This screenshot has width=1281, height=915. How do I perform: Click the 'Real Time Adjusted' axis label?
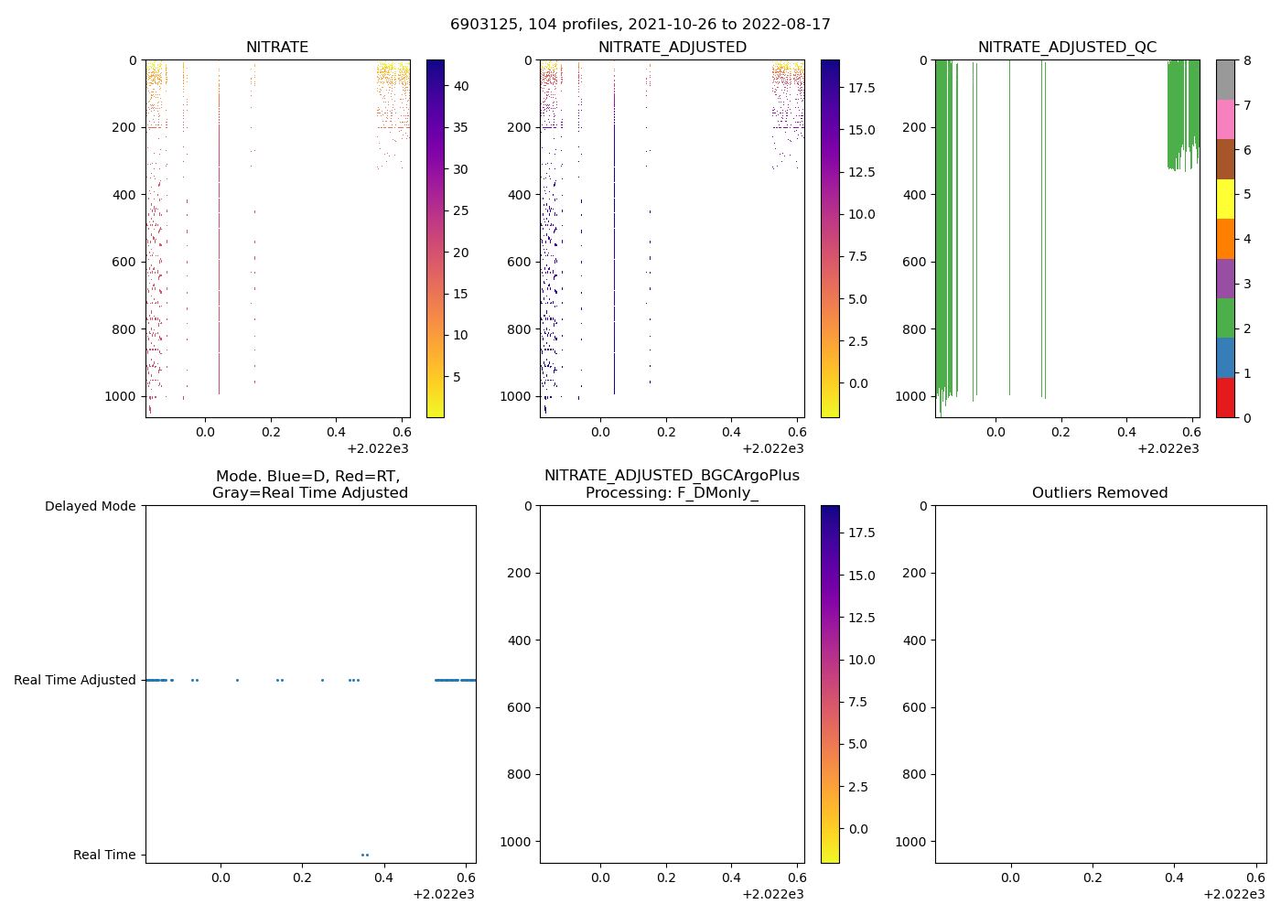point(74,680)
